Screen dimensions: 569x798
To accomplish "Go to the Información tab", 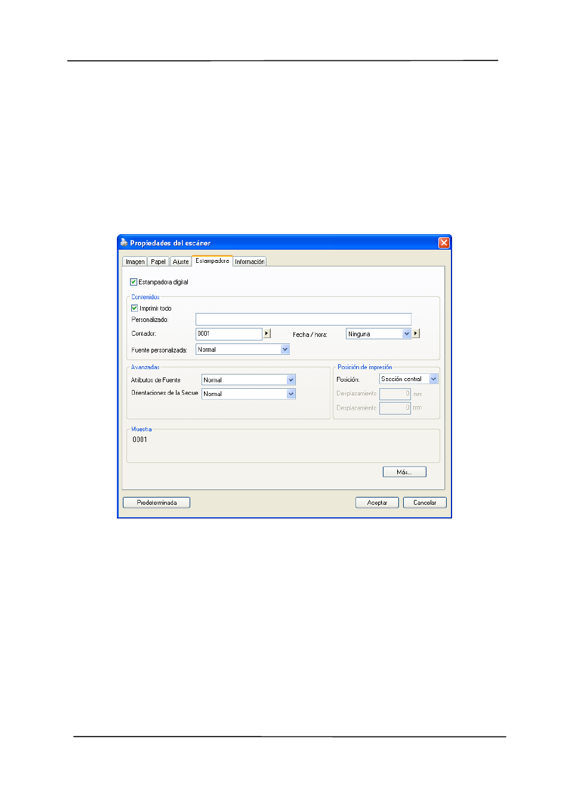I will click(249, 262).
